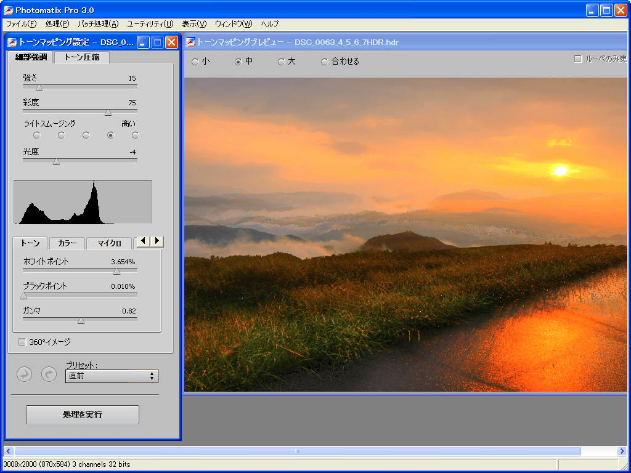Select fourth light smoothing radio (高い)
The image size is (631, 473).
(x=111, y=135)
